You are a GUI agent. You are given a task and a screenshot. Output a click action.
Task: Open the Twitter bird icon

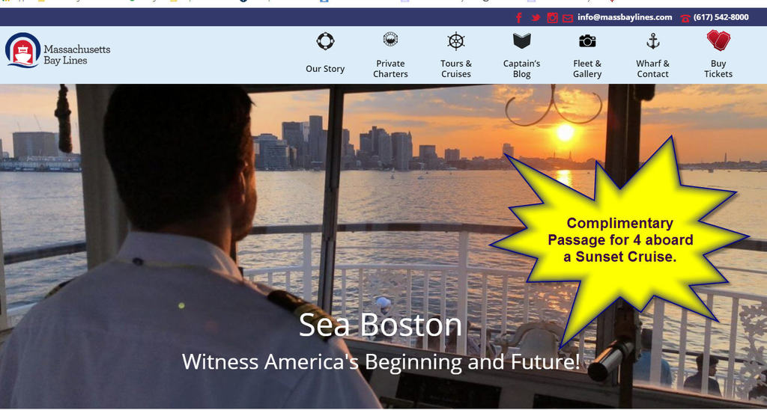point(536,18)
